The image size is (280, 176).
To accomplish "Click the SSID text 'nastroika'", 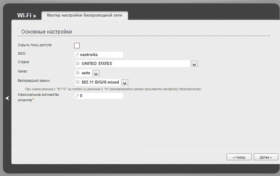I will point(89,55).
